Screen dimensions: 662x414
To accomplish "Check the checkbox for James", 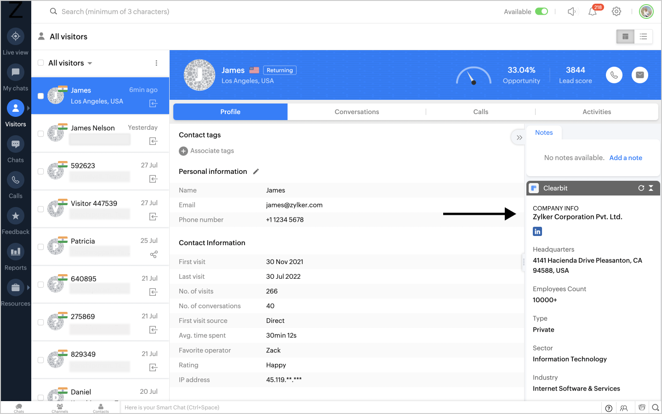I will point(40,96).
